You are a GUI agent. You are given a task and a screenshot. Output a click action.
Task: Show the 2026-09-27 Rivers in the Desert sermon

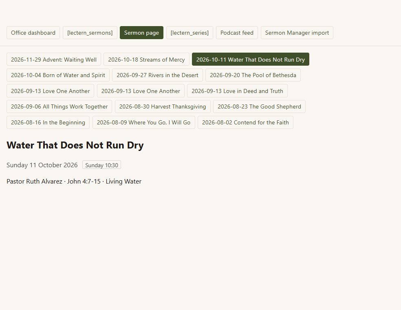pos(157,75)
